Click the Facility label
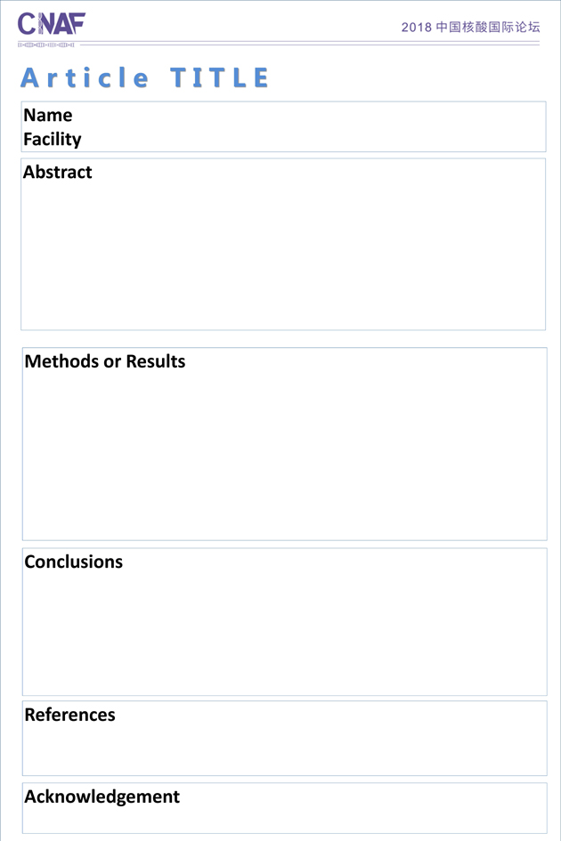 click(52, 139)
